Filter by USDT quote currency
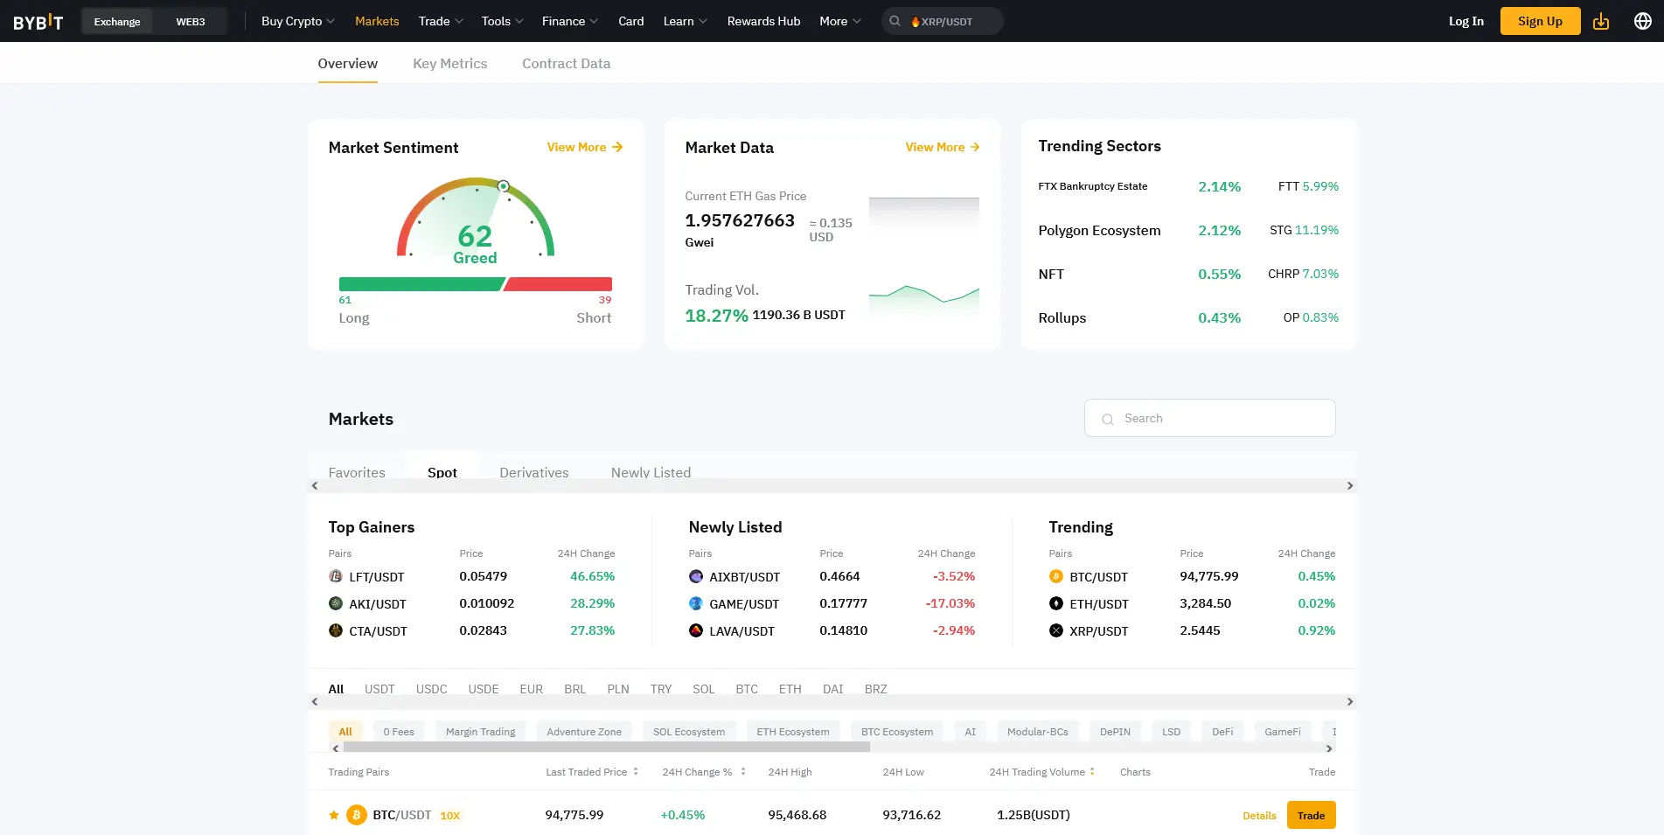Viewport: 1664px width, 835px height. tap(379, 689)
